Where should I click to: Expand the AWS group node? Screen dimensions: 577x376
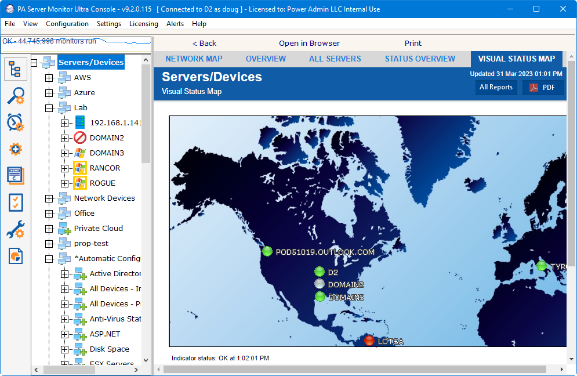coord(49,78)
